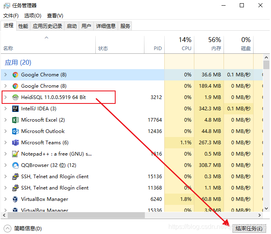Expand the IntelliJ IDEA (3) group

coord(6,109)
